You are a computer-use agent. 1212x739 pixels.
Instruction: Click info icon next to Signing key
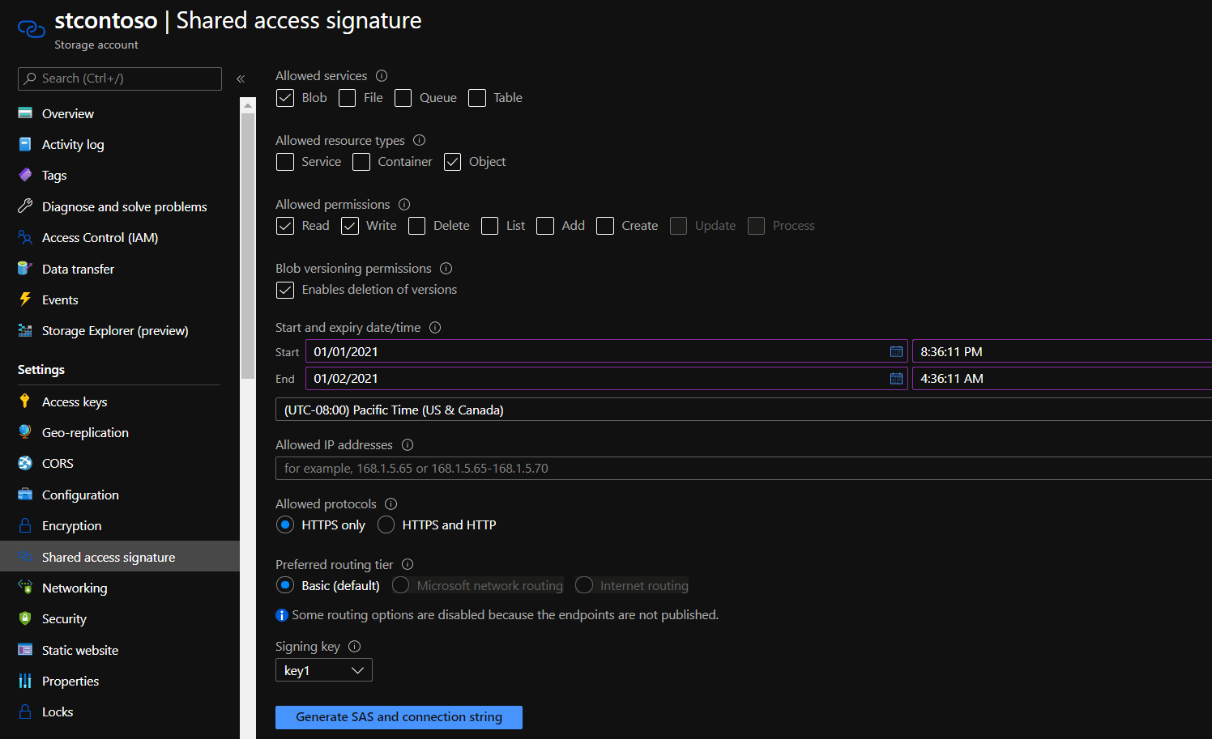click(354, 647)
